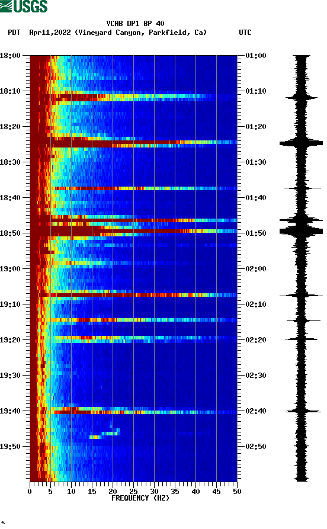Click the 01:40 UTC time label
Viewport: 327px width, 529px height.
coord(256,198)
